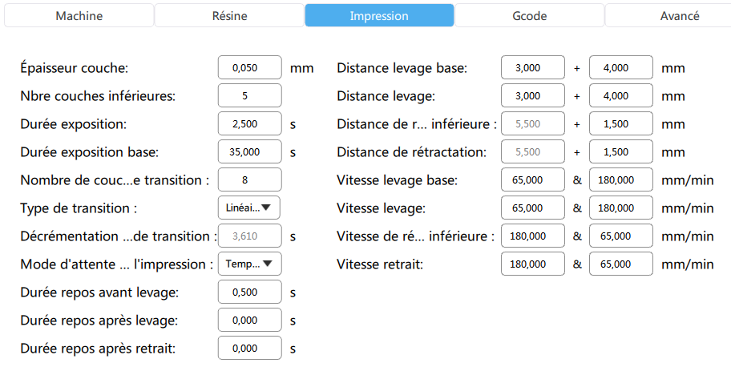The height and width of the screenshot is (371, 731).
Task: Focus the Durée exposition value field
Action: (x=249, y=124)
